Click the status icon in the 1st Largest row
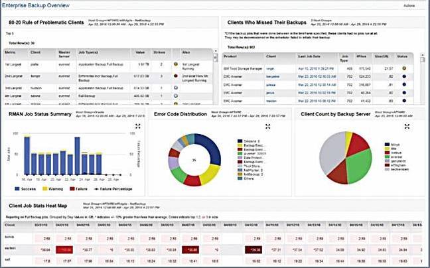Screen dimensions: 430x268 [176, 64]
